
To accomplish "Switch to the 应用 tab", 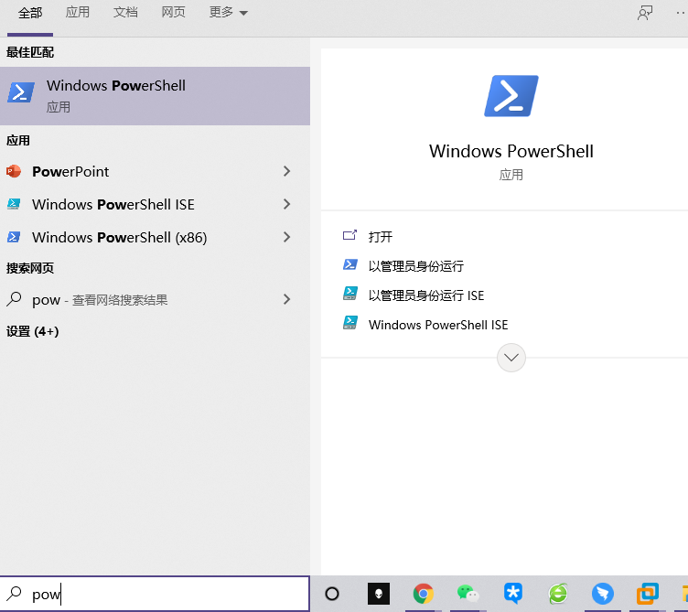I will click(x=78, y=12).
